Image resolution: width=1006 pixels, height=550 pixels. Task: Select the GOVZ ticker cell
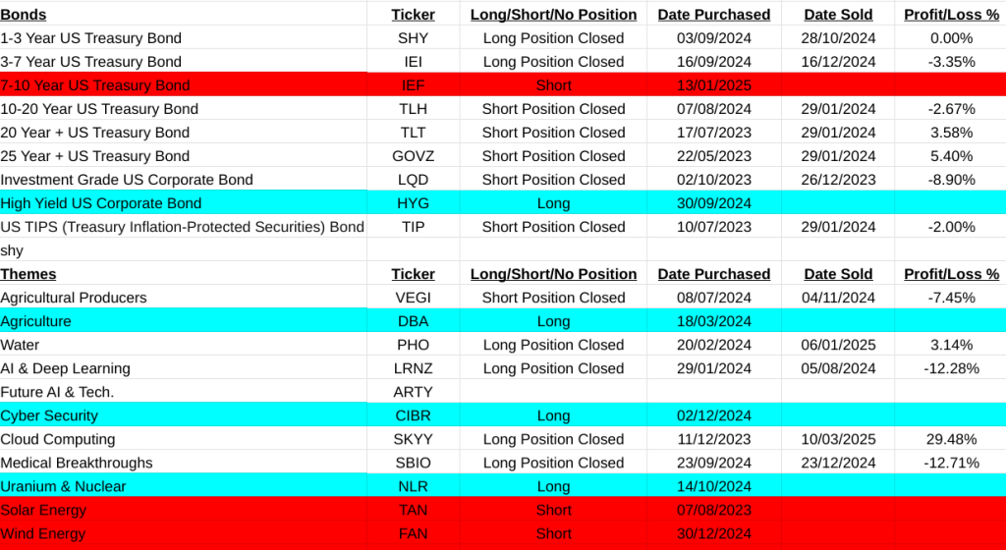pos(413,156)
